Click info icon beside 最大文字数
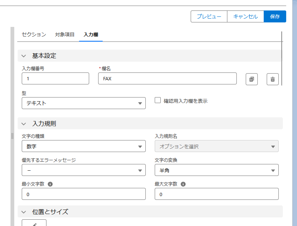 [x=183, y=184]
